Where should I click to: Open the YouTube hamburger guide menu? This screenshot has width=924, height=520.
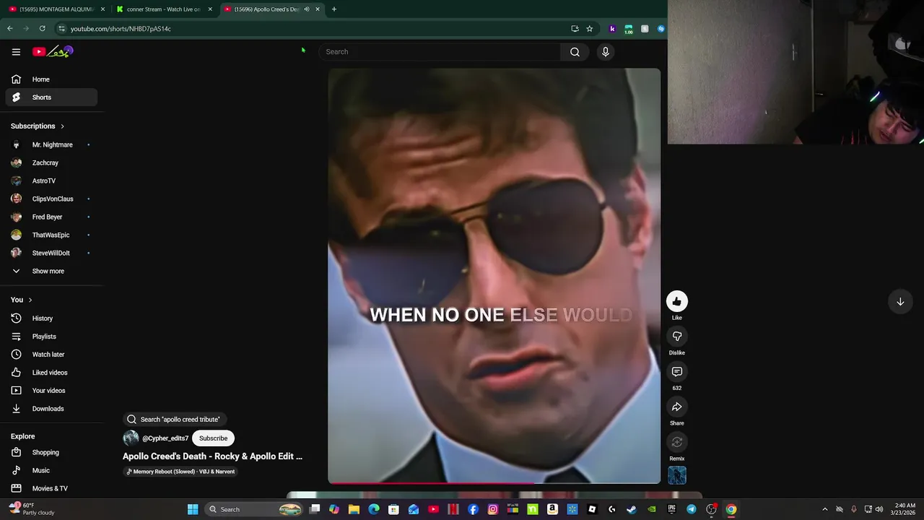click(16, 51)
